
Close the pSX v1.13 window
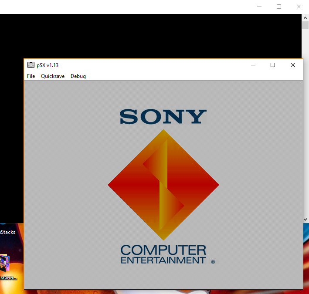[x=293, y=65]
